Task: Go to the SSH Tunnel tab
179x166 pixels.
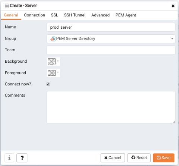Action: click(75, 15)
